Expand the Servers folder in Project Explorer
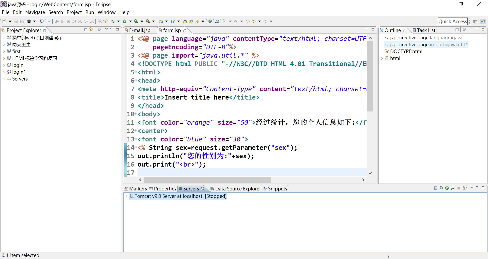The width and height of the screenshot is (488, 259). coord(4,79)
